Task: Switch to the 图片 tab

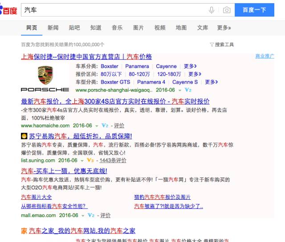Action: pos(138,28)
